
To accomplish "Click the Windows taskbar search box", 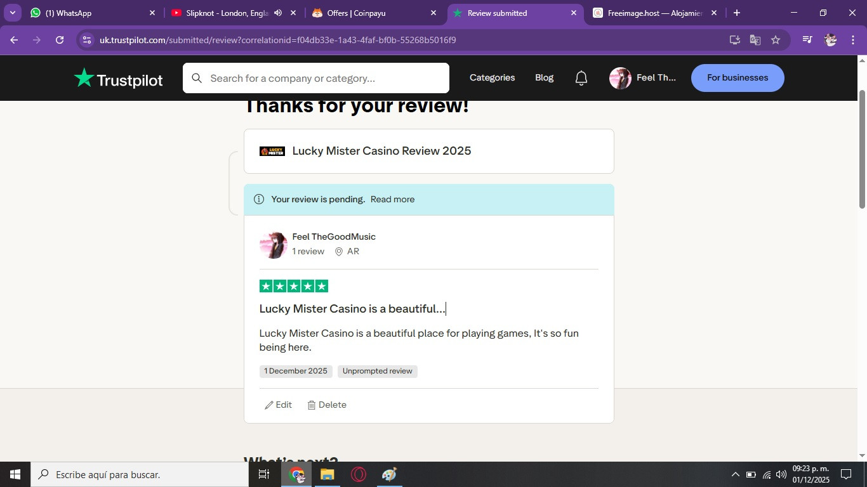I will tap(140, 474).
